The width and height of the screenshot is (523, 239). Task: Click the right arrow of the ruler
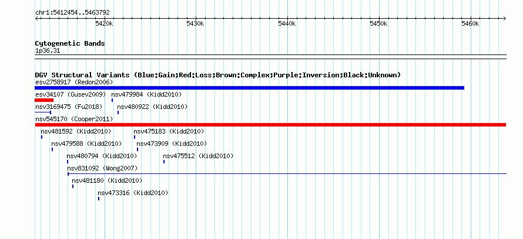505,18
